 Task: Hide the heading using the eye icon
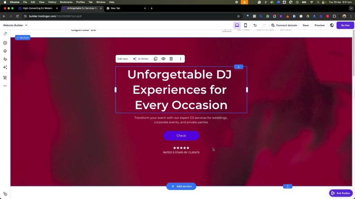pyautogui.click(x=163, y=59)
